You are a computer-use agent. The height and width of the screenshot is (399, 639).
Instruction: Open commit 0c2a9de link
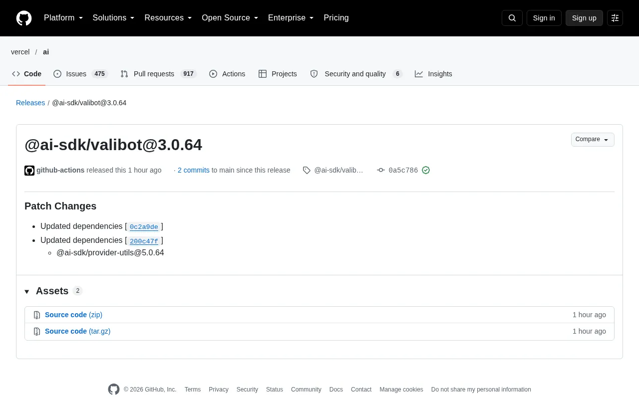pyautogui.click(x=144, y=227)
